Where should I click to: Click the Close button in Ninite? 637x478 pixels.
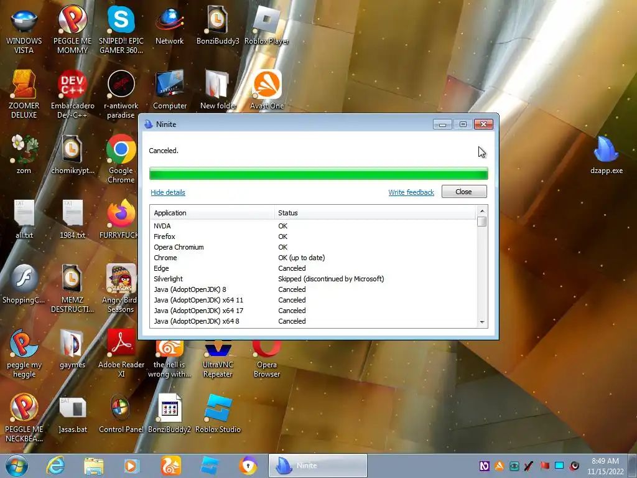pyautogui.click(x=464, y=192)
